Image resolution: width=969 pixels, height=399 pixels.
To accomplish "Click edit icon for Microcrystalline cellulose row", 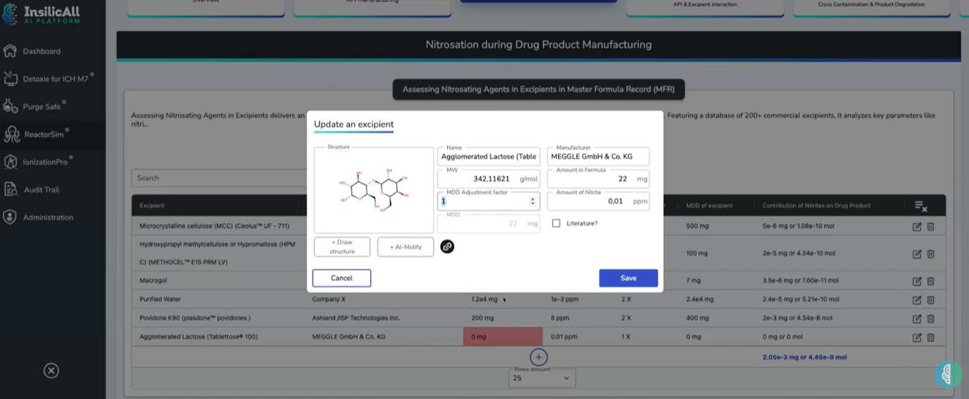I will pos(917,227).
